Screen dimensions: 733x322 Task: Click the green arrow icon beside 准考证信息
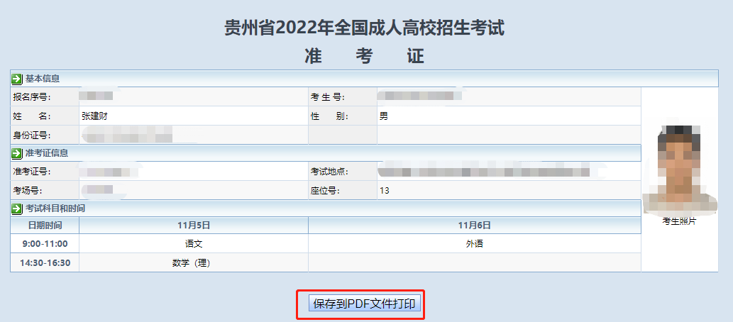click(17, 152)
